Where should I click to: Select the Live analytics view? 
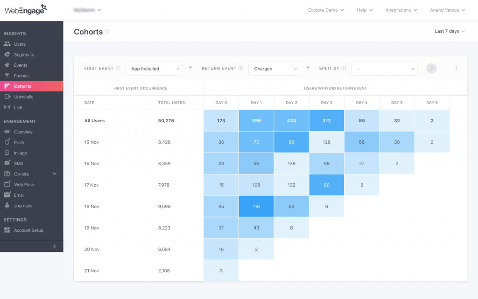click(19, 107)
